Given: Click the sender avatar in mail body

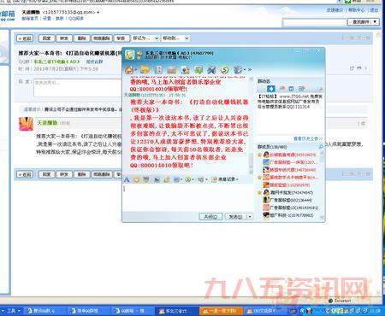Looking at the screenshot, I should click(x=27, y=124).
